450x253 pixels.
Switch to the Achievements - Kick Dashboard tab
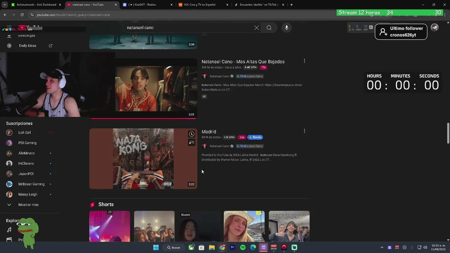pyautogui.click(x=37, y=5)
